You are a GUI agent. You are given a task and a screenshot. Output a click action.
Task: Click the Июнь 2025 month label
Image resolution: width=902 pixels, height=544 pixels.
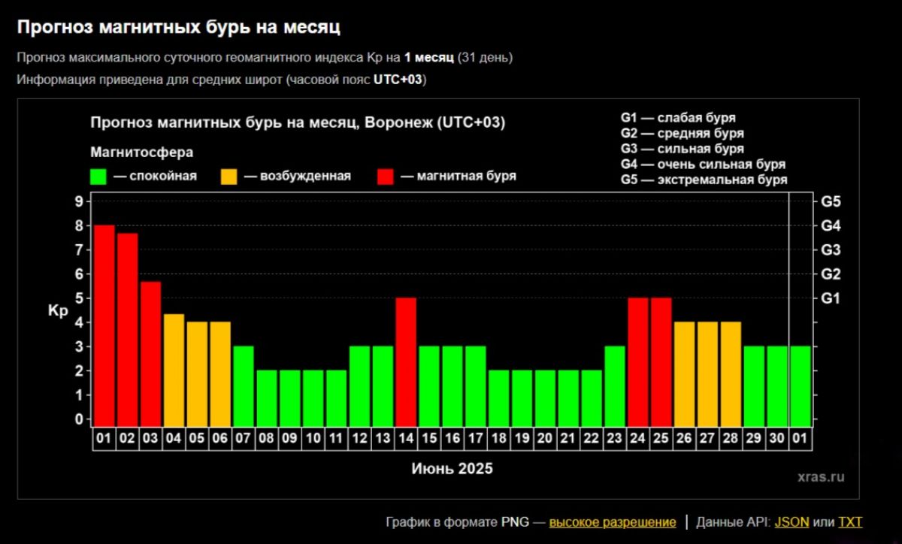452,469
